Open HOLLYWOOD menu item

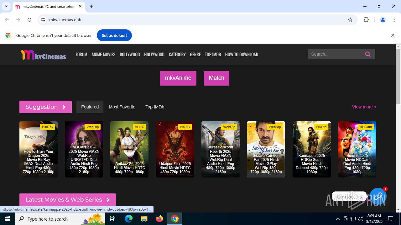154,54
